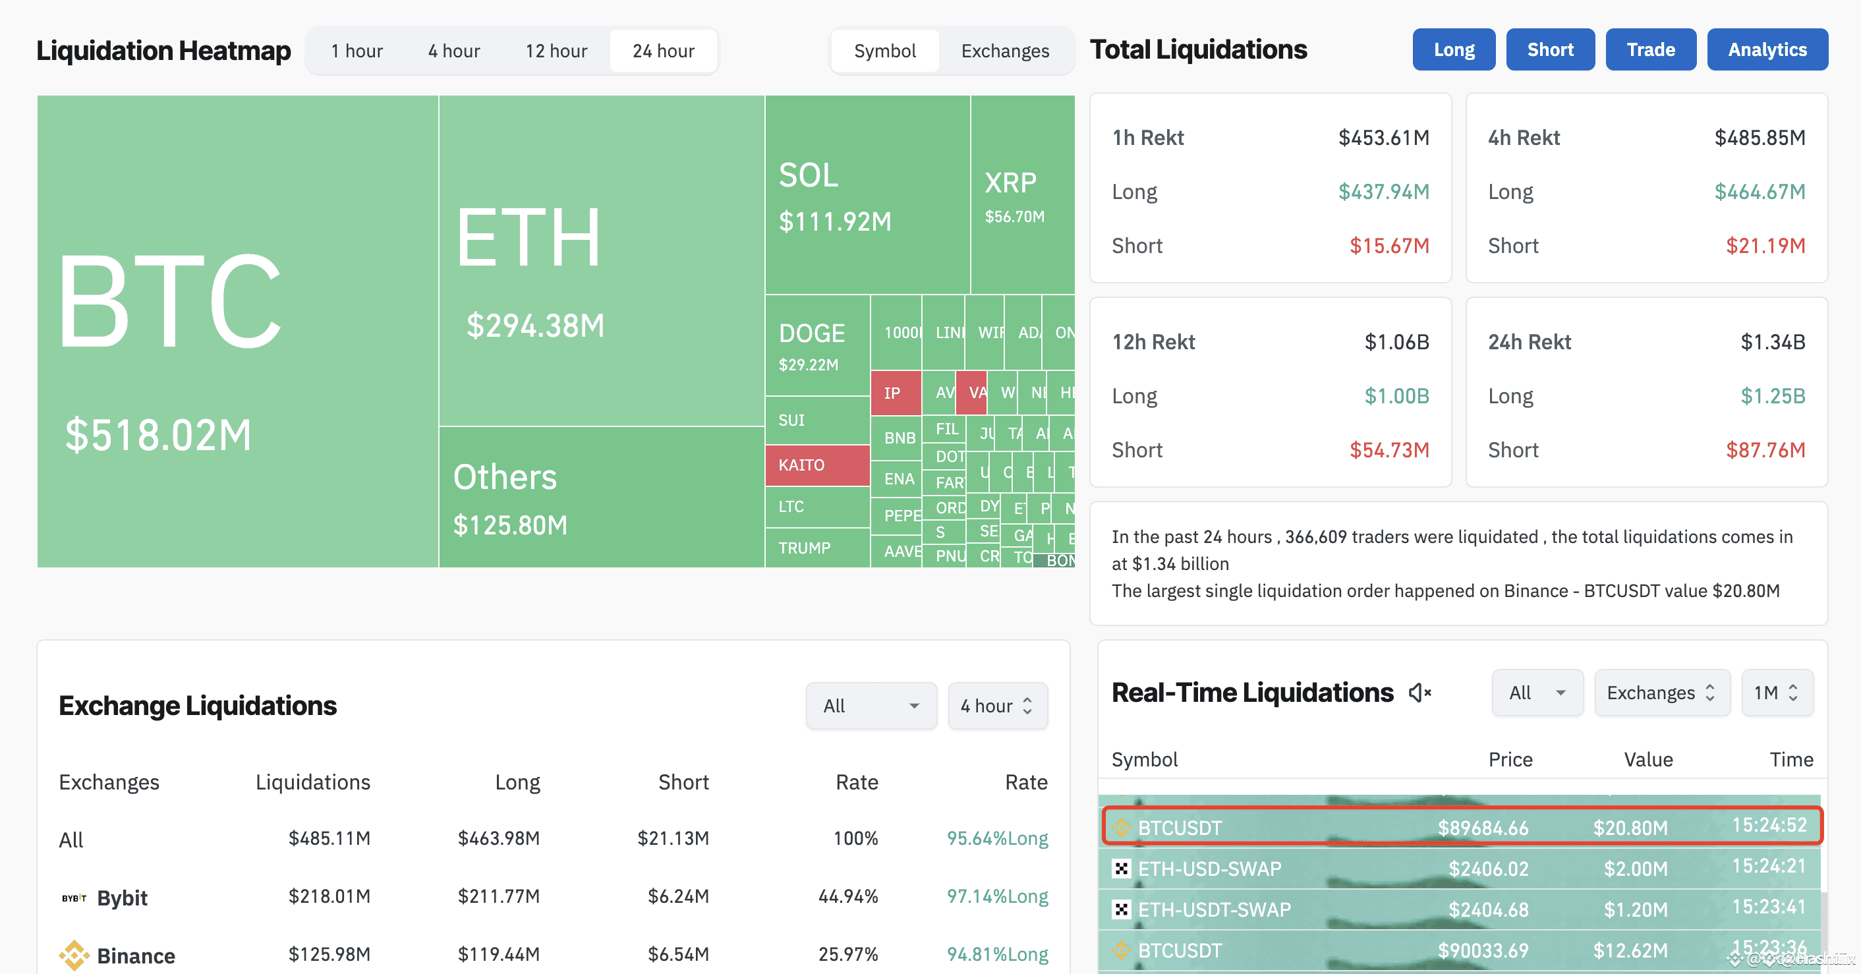The height and width of the screenshot is (974, 1861).
Task: Toggle the Real-Time Liquidations sound mute icon
Action: pos(1419,693)
